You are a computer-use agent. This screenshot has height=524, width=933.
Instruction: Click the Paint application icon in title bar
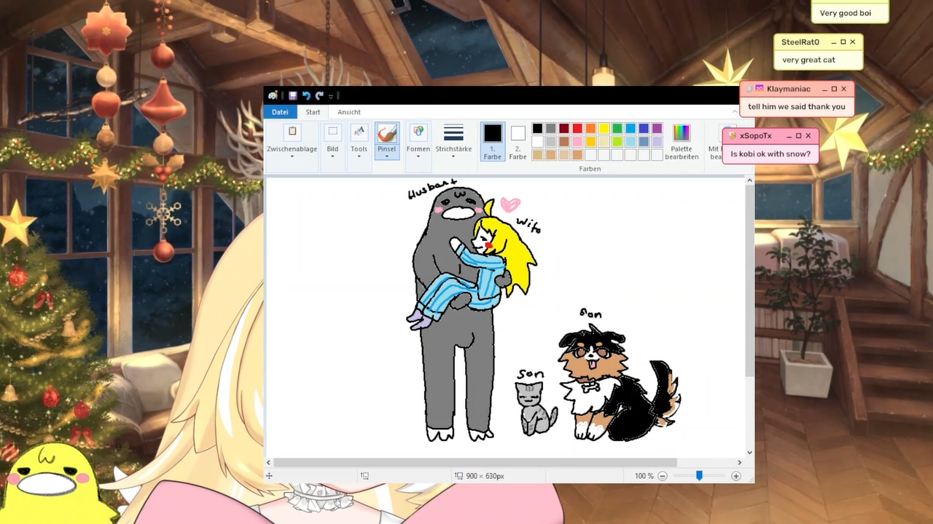tap(273, 95)
